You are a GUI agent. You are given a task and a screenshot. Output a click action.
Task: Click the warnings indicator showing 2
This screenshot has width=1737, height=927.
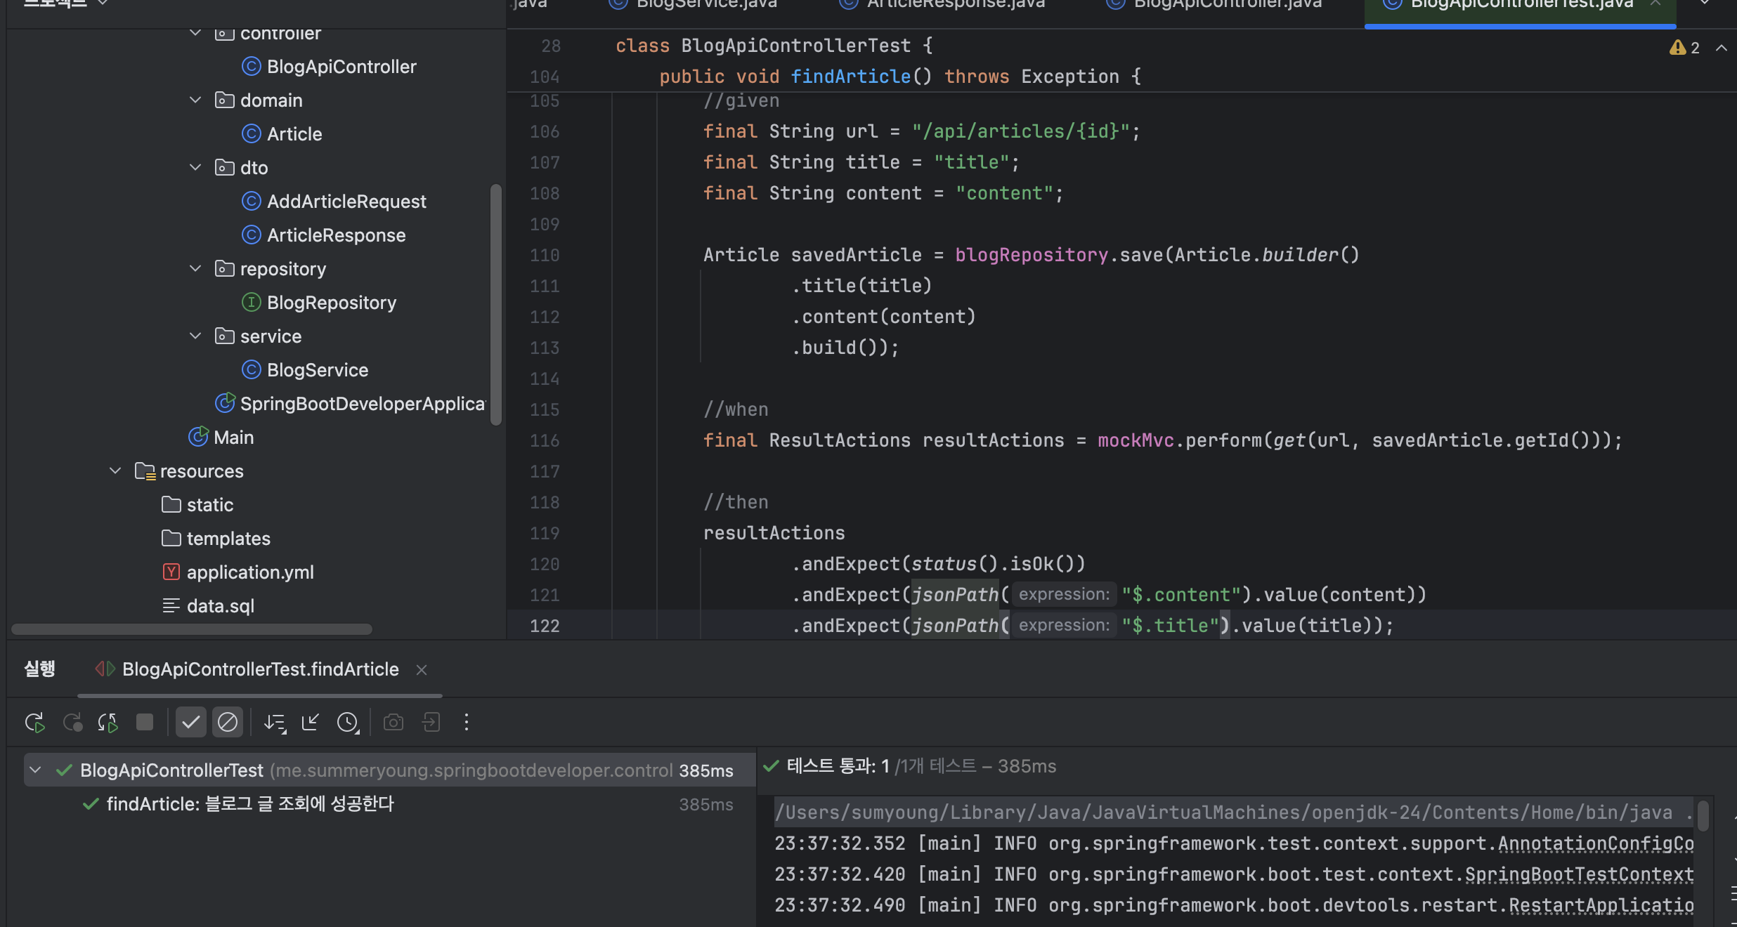click(x=1685, y=48)
